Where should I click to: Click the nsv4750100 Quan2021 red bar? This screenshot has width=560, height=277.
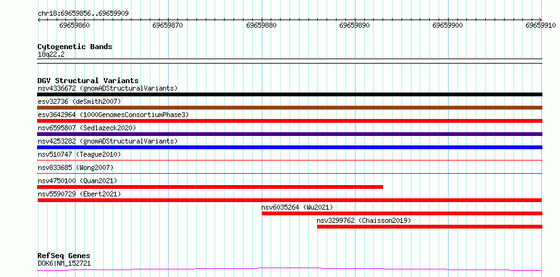click(210, 187)
